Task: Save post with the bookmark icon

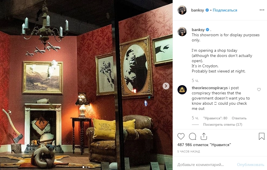Action: [262, 136]
